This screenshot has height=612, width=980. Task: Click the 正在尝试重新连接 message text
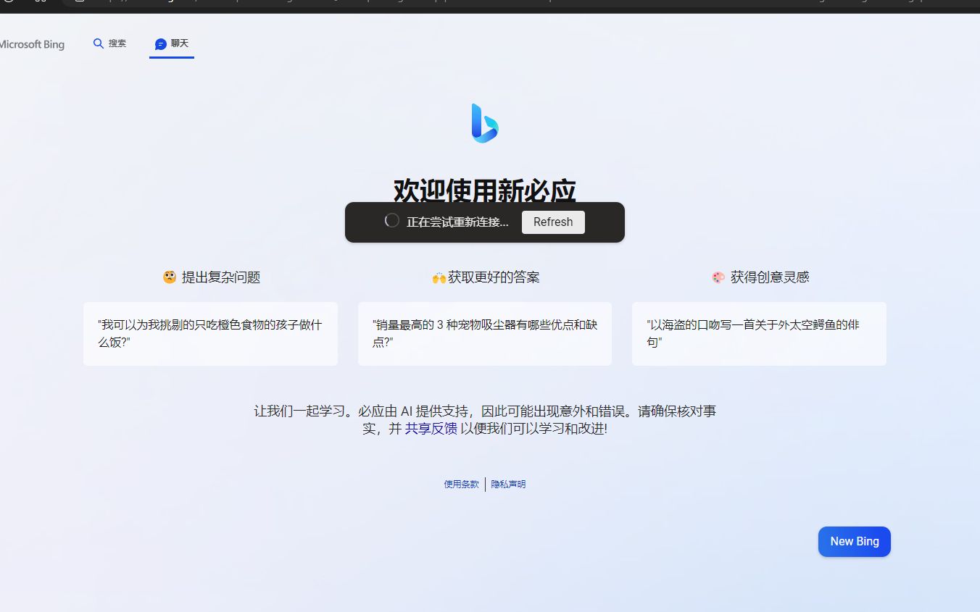pyautogui.click(x=457, y=222)
